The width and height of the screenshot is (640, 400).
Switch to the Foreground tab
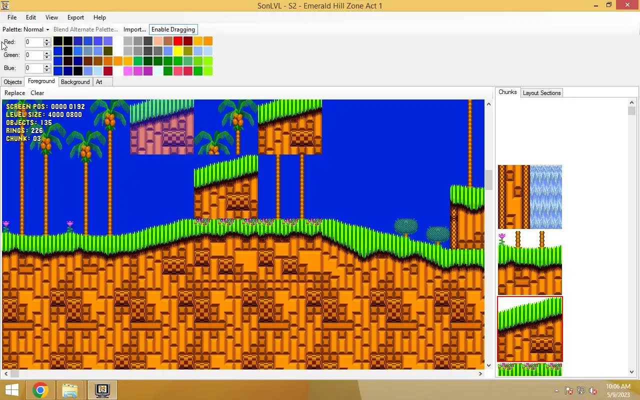click(41, 81)
